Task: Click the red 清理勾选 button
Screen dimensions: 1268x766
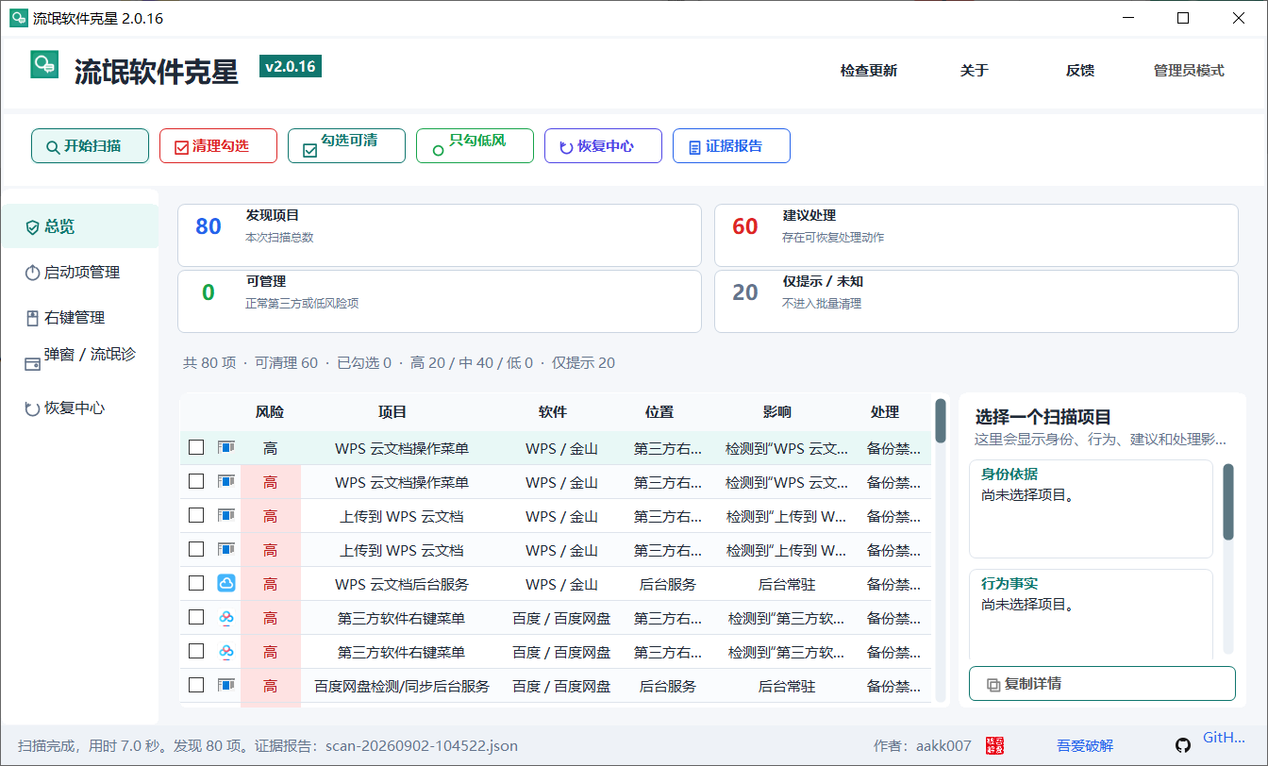Action: (218, 146)
